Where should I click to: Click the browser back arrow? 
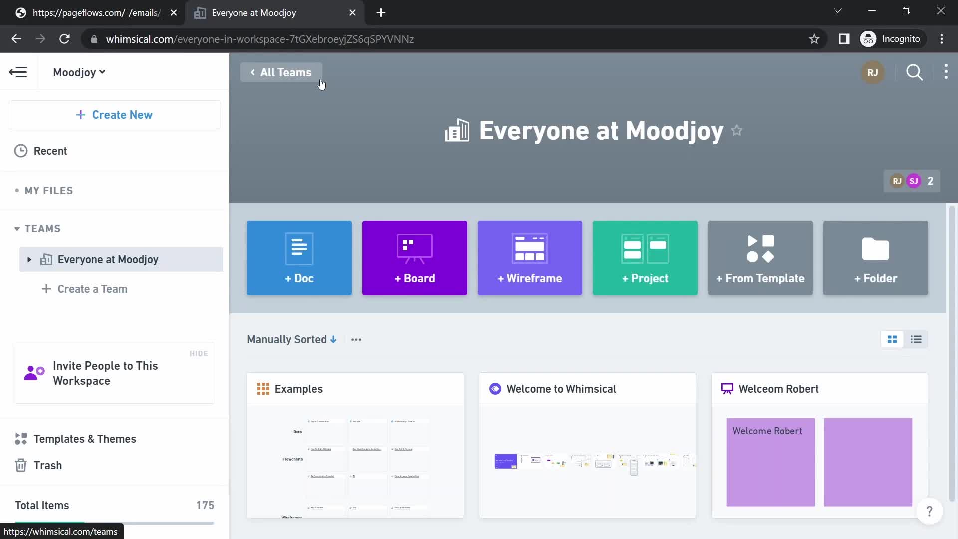click(16, 39)
